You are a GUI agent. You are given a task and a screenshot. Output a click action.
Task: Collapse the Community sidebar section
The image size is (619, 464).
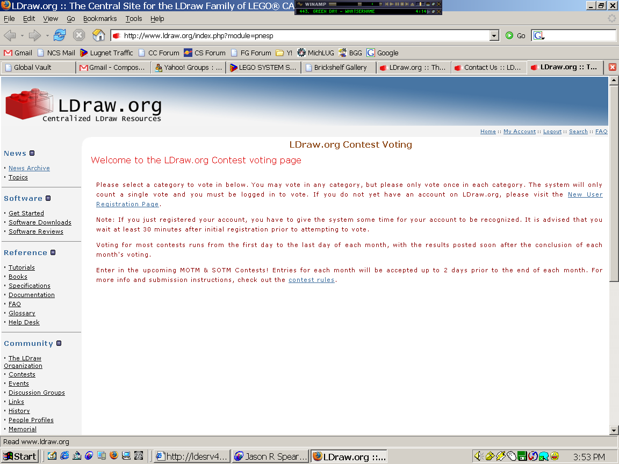pos(59,343)
